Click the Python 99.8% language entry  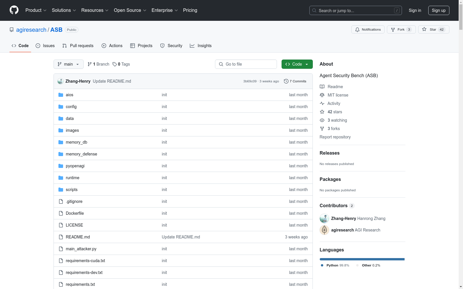tap(335, 265)
